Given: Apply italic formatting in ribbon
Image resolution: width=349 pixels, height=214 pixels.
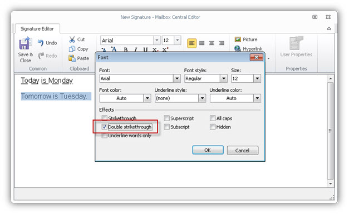Looking at the screenshot, I should [x=135, y=49].
